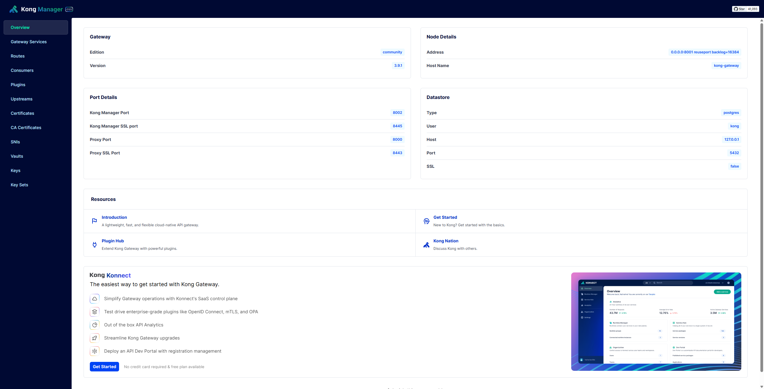Click the rocket icon for Gateway upgrades
Viewport: 764px width, 389px height.
pyautogui.click(x=94, y=338)
